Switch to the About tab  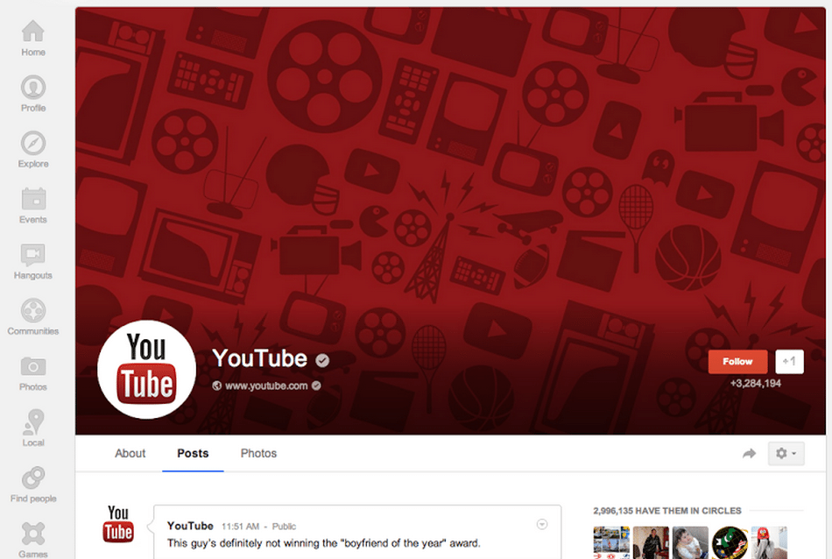(130, 453)
